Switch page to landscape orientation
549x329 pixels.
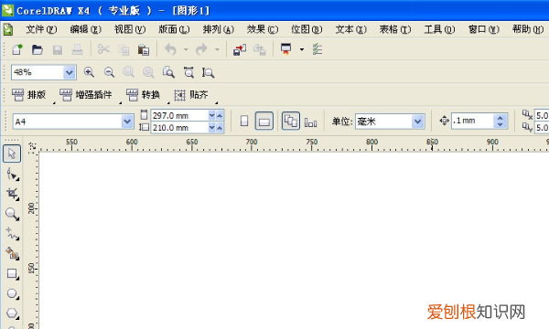click(x=264, y=122)
